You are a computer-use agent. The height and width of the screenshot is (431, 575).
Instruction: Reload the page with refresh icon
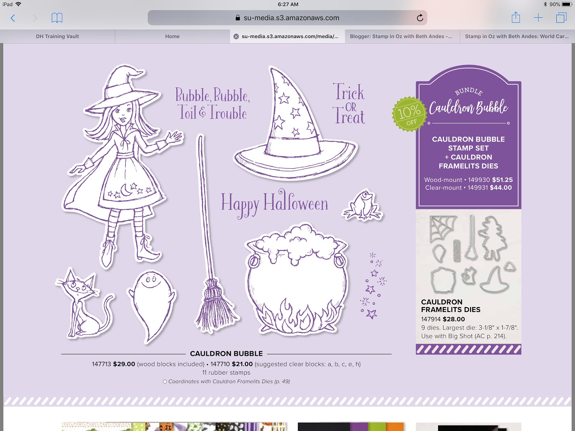[420, 18]
